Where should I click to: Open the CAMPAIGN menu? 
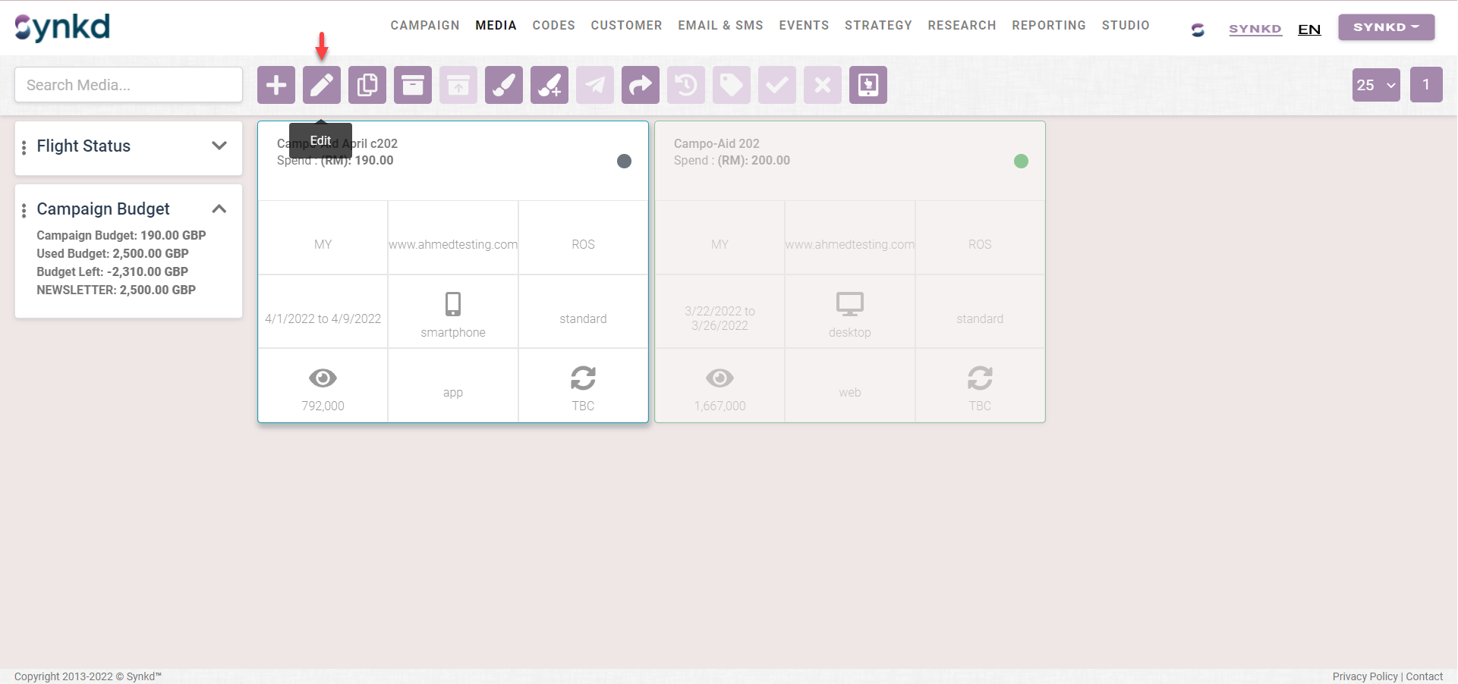[425, 25]
